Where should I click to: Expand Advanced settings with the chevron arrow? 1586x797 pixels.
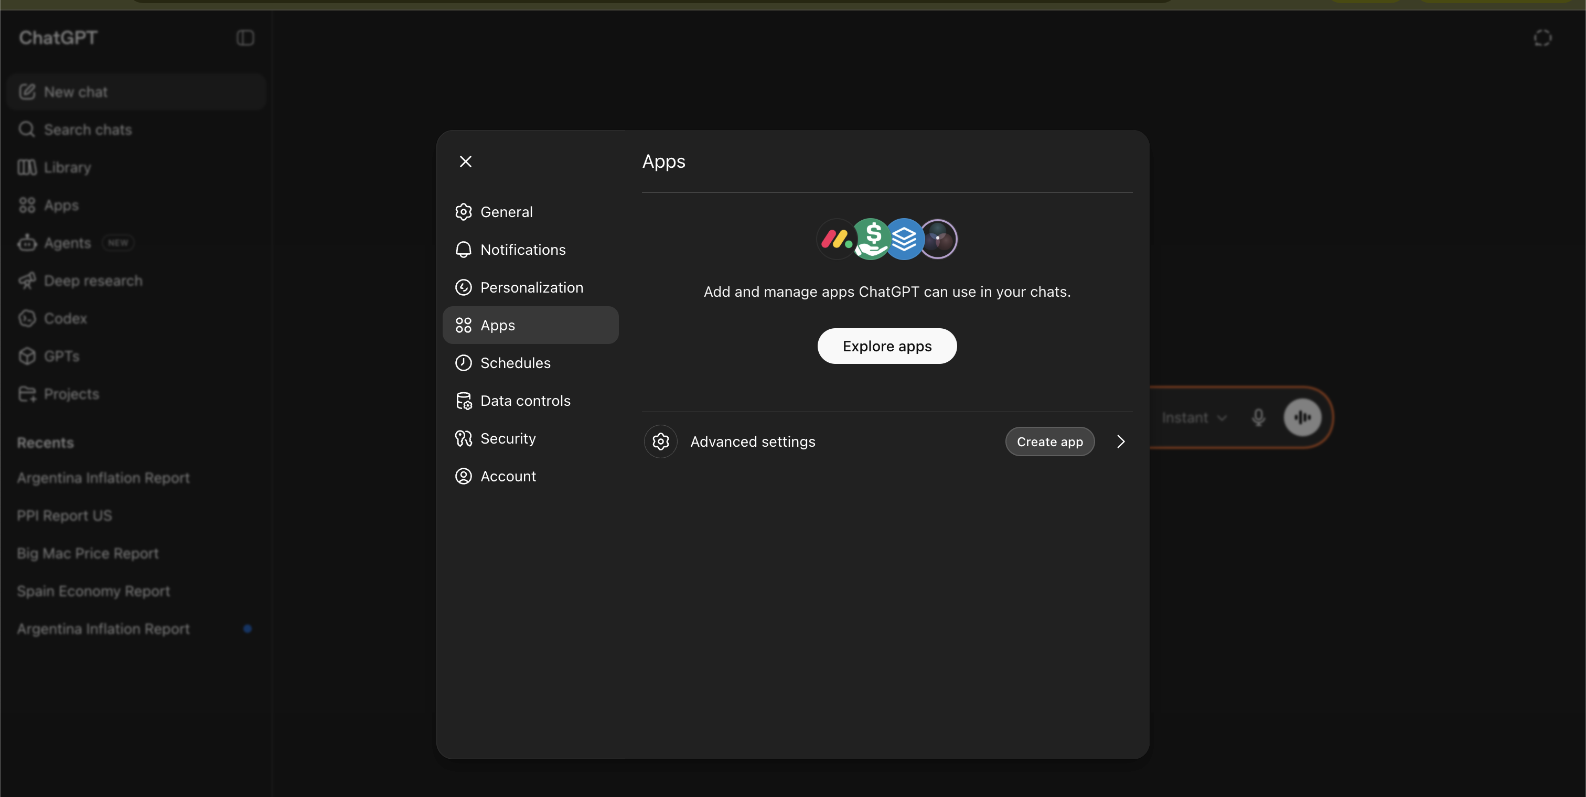click(x=1121, y=441)
